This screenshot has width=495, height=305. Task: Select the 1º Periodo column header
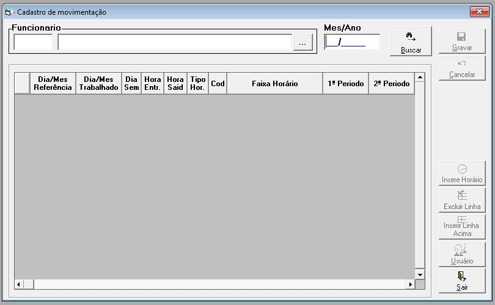click(346, 83)
